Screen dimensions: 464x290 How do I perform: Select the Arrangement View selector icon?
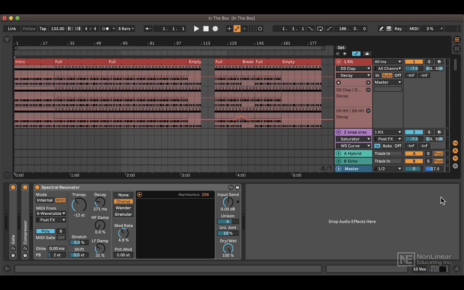pos(457,40)
